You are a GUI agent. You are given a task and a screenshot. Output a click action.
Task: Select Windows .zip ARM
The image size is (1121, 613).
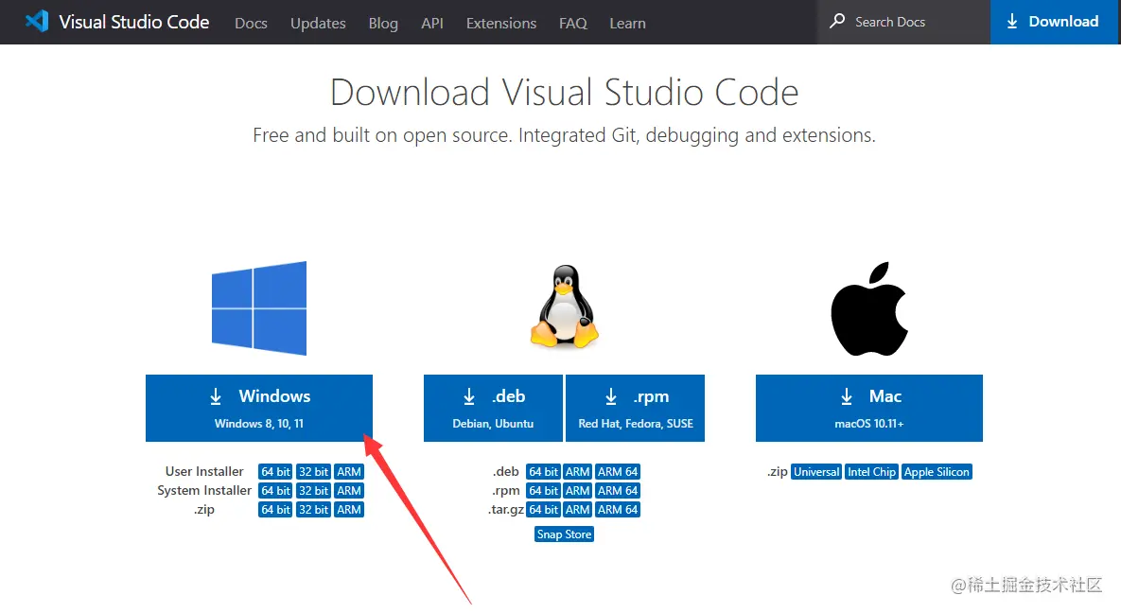click(349, 509)
